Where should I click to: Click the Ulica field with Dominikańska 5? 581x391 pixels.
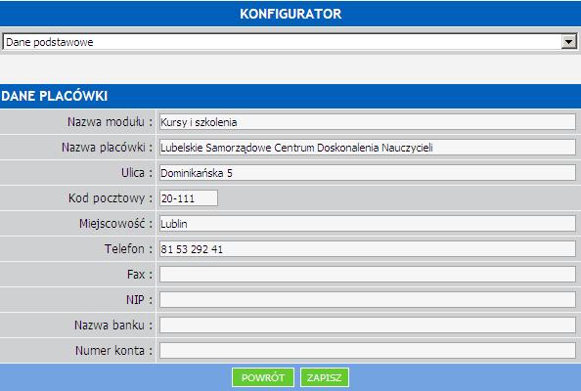tap(367, 173)
